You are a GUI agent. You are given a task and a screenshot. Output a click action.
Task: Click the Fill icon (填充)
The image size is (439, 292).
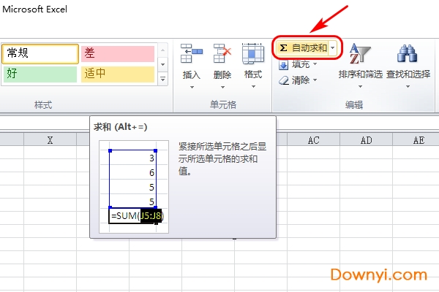285,65
